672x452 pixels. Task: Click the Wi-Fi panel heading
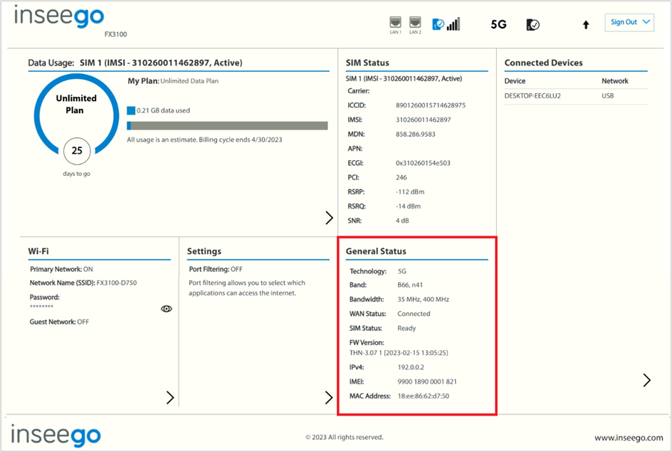38,251
